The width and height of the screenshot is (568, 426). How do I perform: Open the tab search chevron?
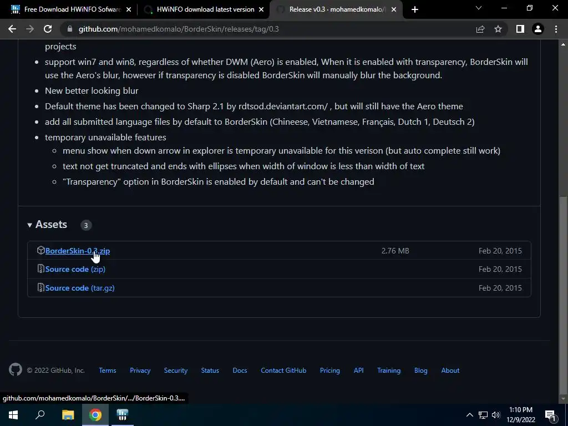pyautogui.click(x=479, y=8)
